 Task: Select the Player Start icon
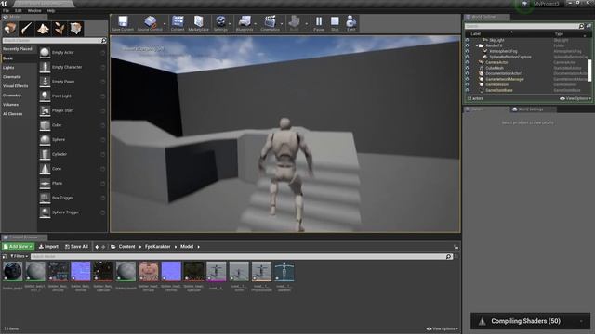(x=45, y=110)
